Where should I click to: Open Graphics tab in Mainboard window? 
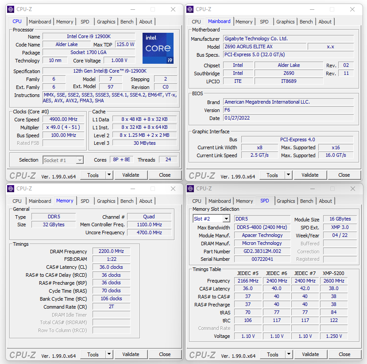point(285,22)
